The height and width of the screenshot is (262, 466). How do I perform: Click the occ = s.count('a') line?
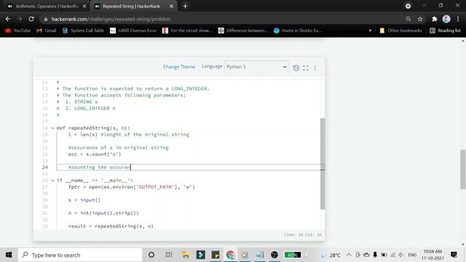click(x=95, y=154)
